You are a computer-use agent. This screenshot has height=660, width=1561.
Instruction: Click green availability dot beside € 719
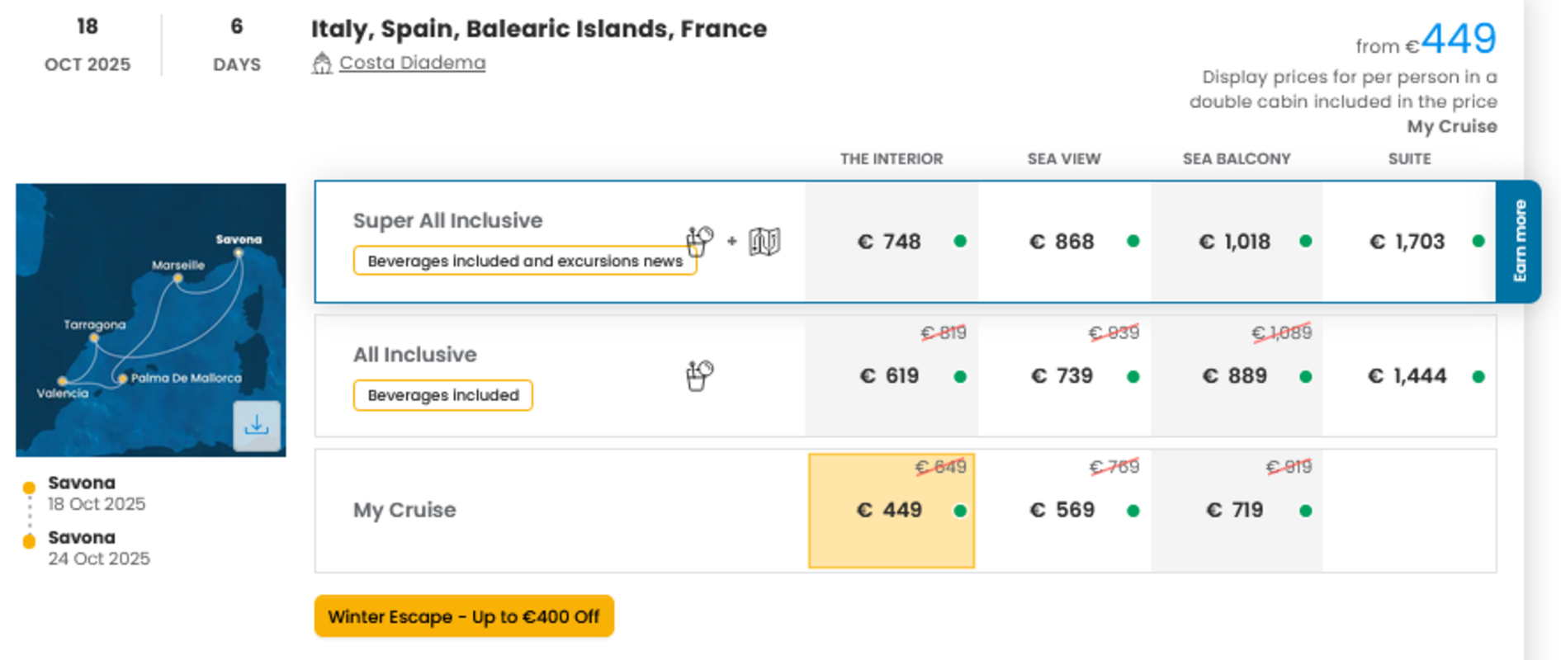coord(1306,511)
